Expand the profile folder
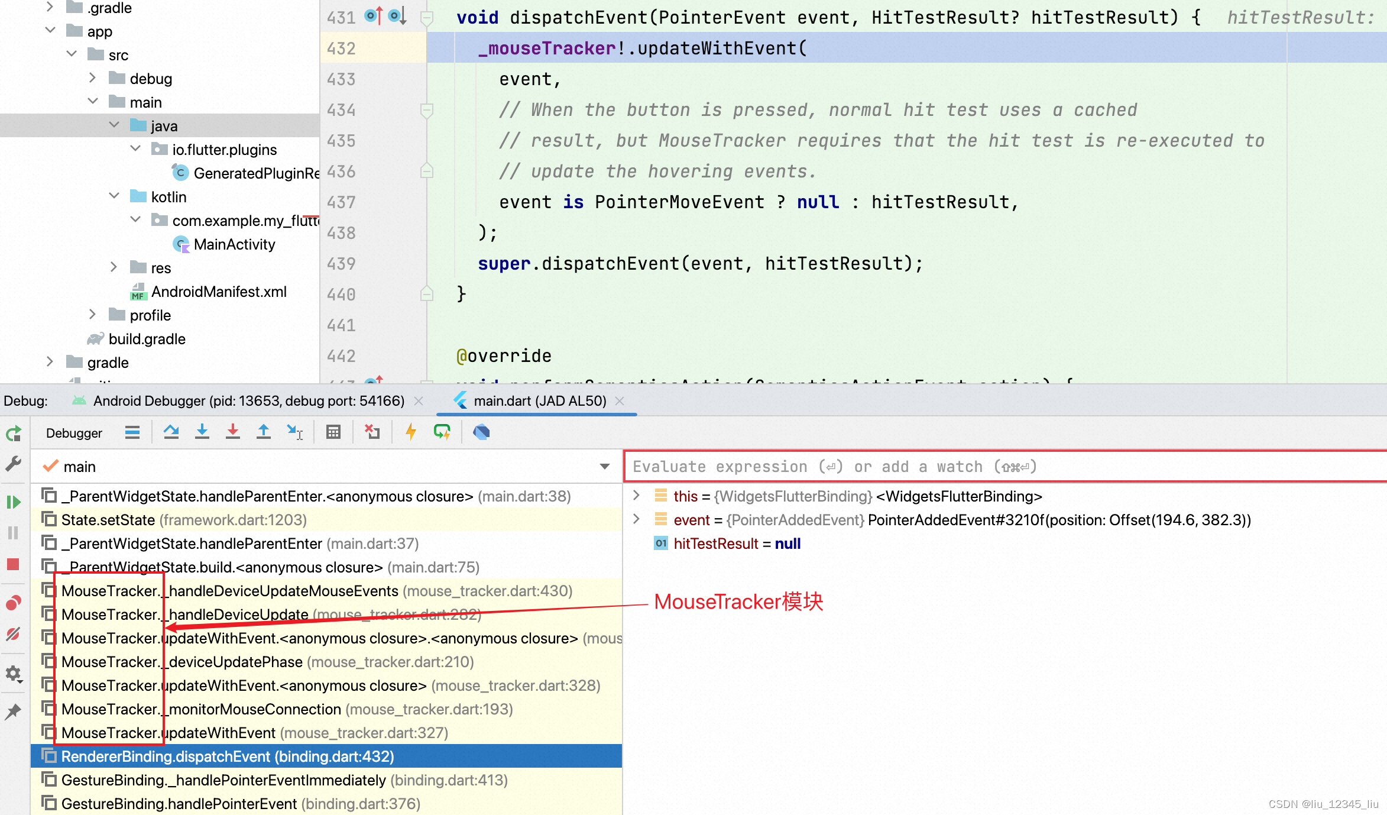Viewport: 1387px width, 815px height. point(93,315)
